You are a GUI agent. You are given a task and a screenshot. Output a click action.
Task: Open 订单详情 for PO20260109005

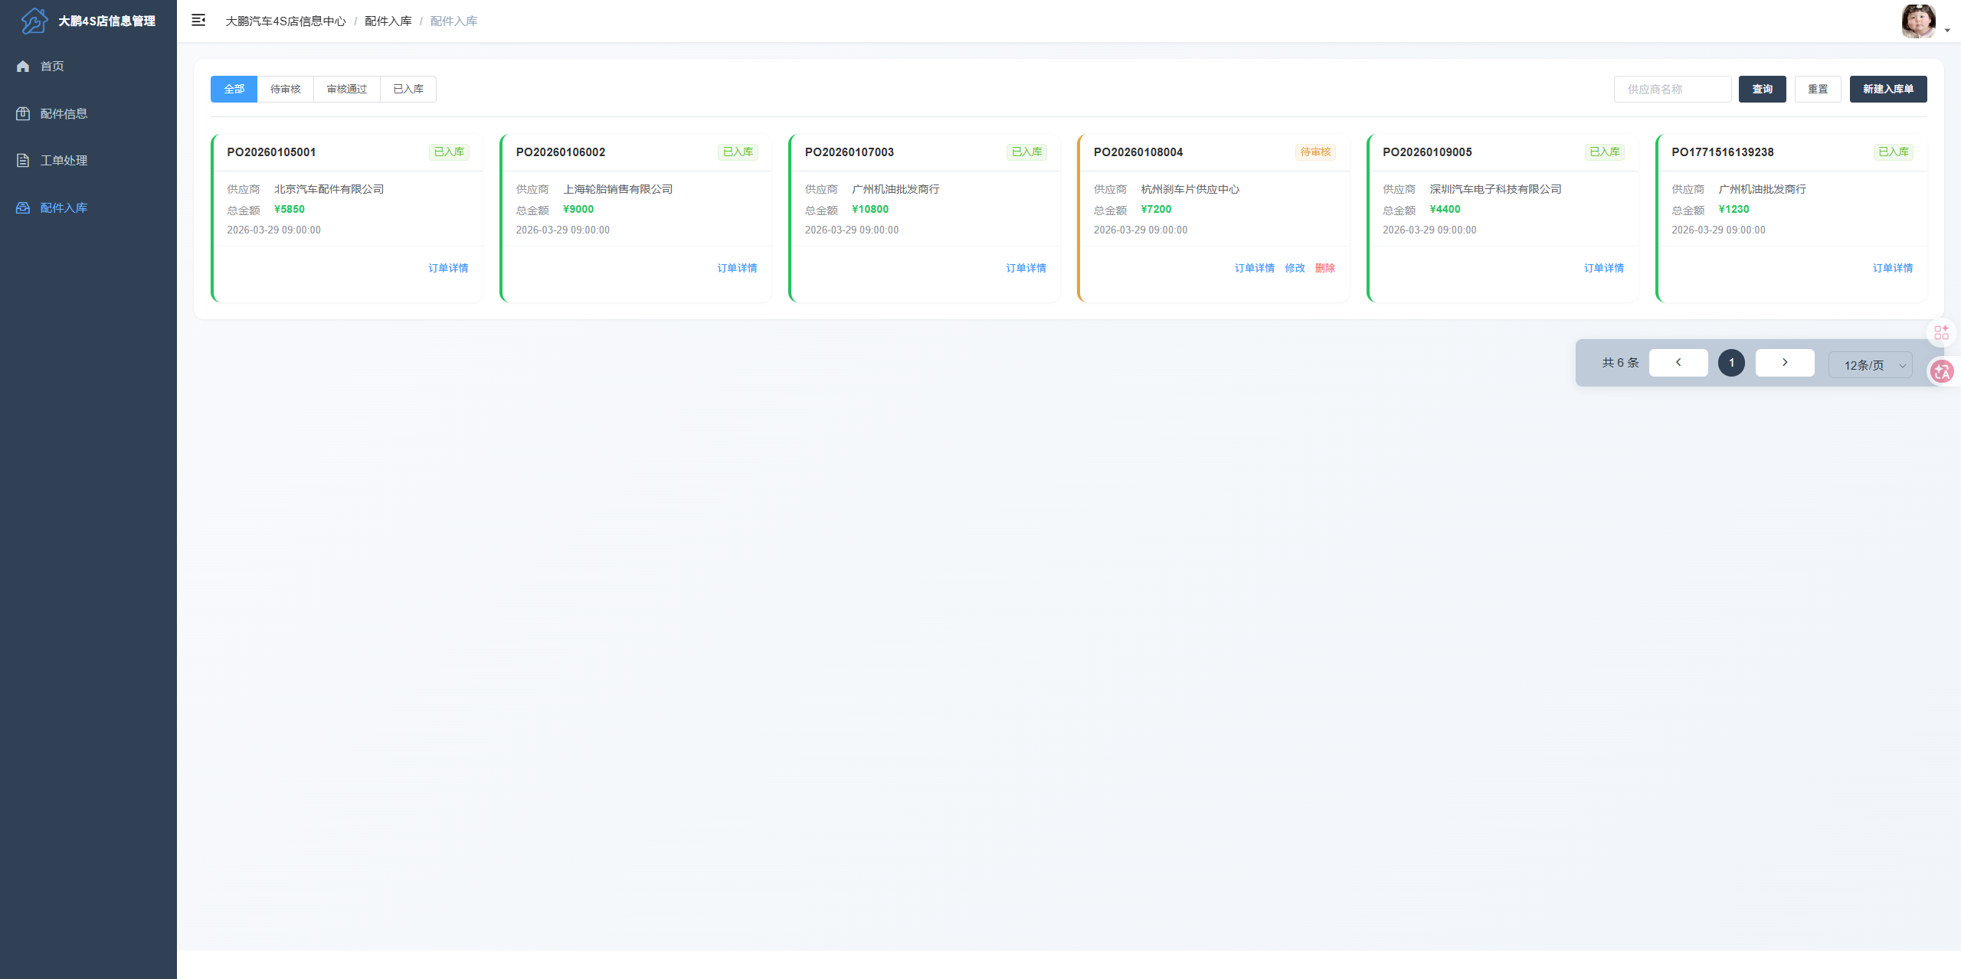(1604, 268)
